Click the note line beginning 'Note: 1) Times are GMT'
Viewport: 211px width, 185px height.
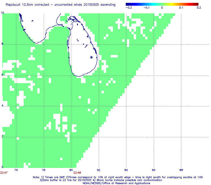(x=117, y=177)
